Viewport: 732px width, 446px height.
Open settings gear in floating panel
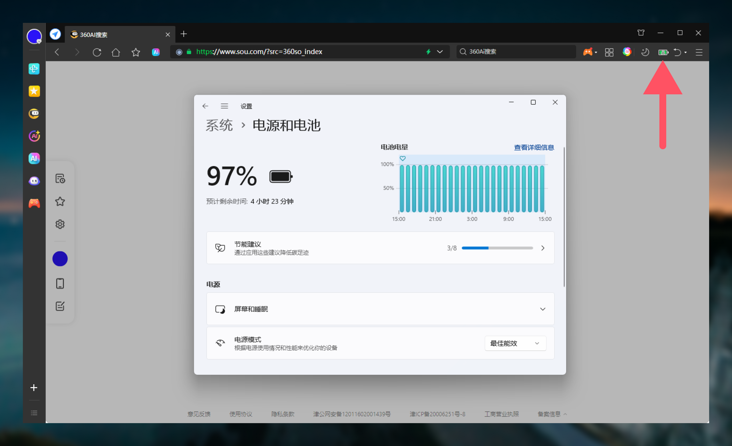click(x=60, y=224)
